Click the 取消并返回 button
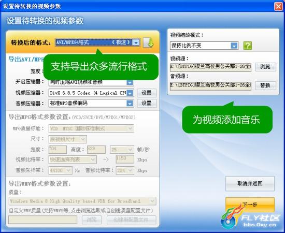Image resolution: width=285 pixels, height=233 pixels. [x=250, y=183]
